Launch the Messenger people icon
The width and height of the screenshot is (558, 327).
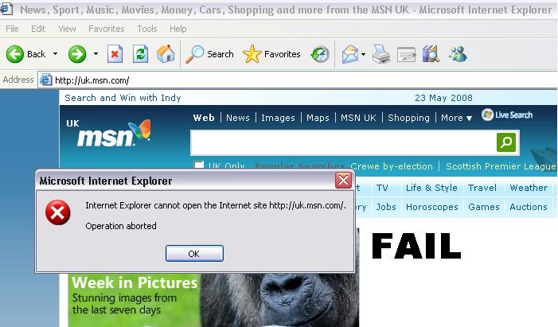click(458, 54)
